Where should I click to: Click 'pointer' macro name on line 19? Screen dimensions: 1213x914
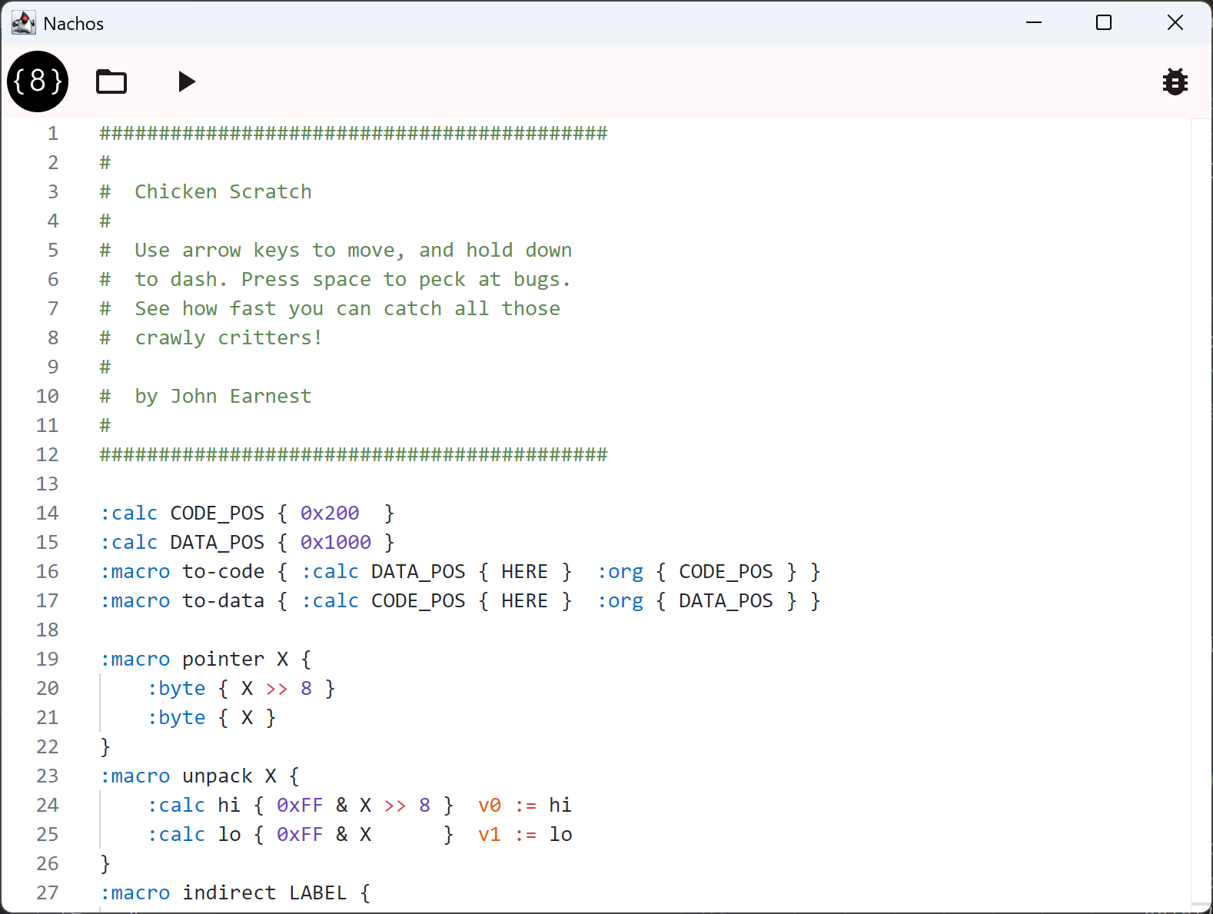pos(223,659)
